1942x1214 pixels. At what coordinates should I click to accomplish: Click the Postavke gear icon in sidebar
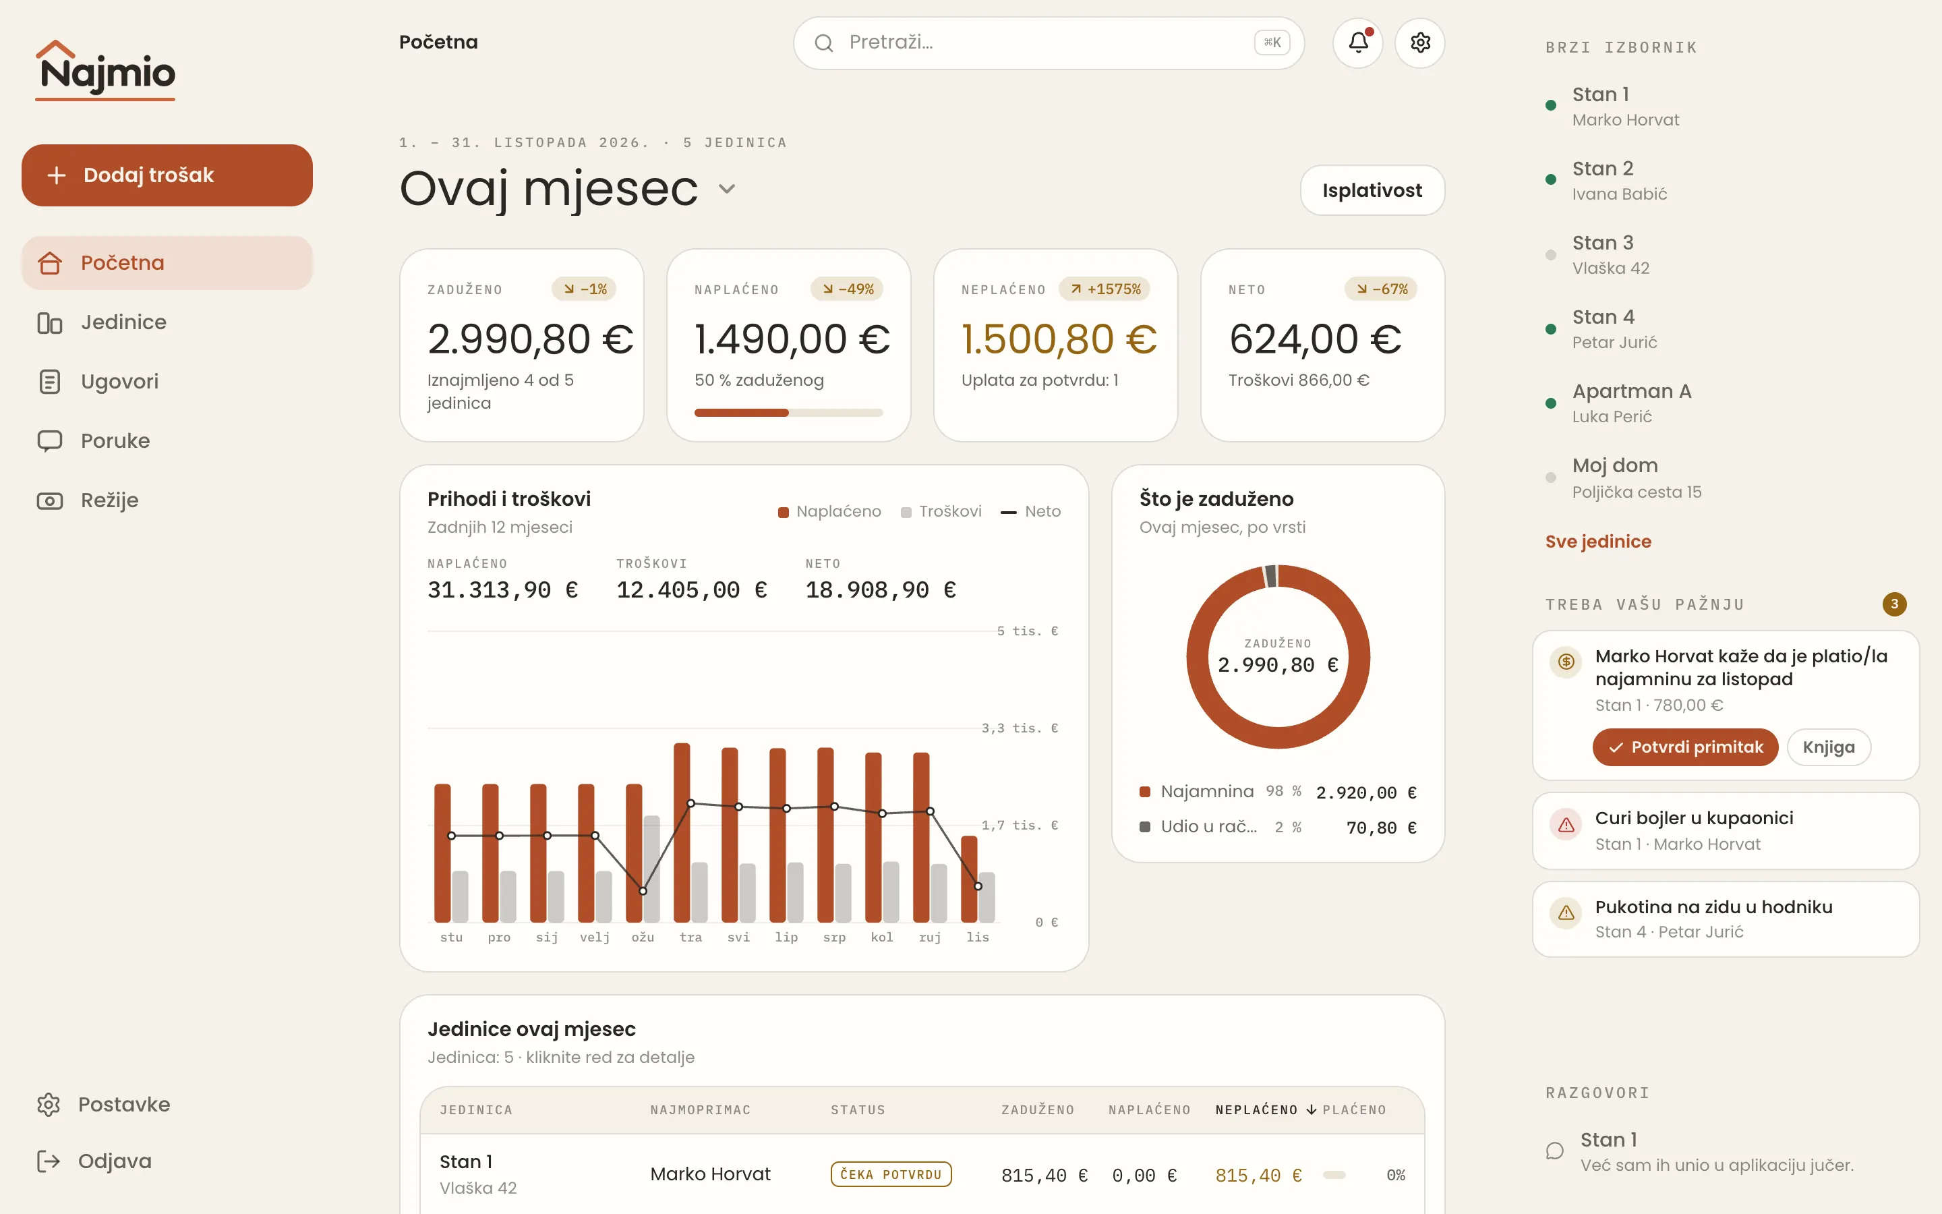point(49,1105)
